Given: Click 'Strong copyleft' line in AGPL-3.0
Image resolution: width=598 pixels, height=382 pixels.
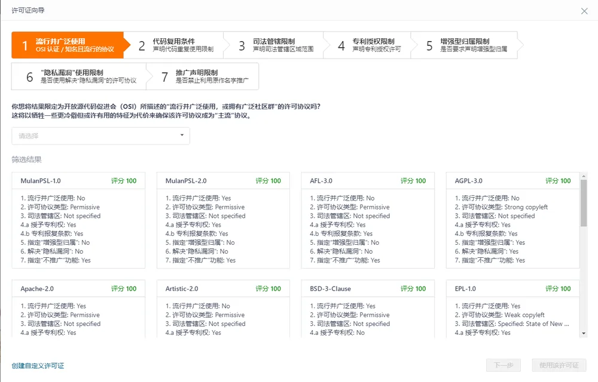Looking at the screenshot, I should tap(501, 207).
